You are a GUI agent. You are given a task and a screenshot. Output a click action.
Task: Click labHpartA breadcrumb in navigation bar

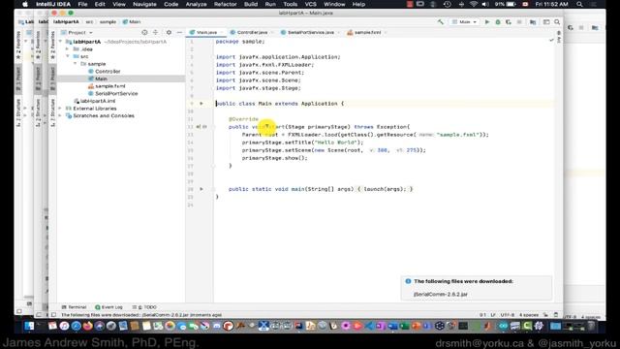click(x=66, y=22)
